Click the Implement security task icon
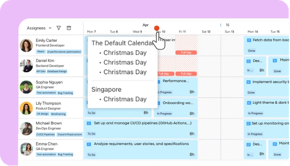Screen dimensions: 290x166 [249, 82]
